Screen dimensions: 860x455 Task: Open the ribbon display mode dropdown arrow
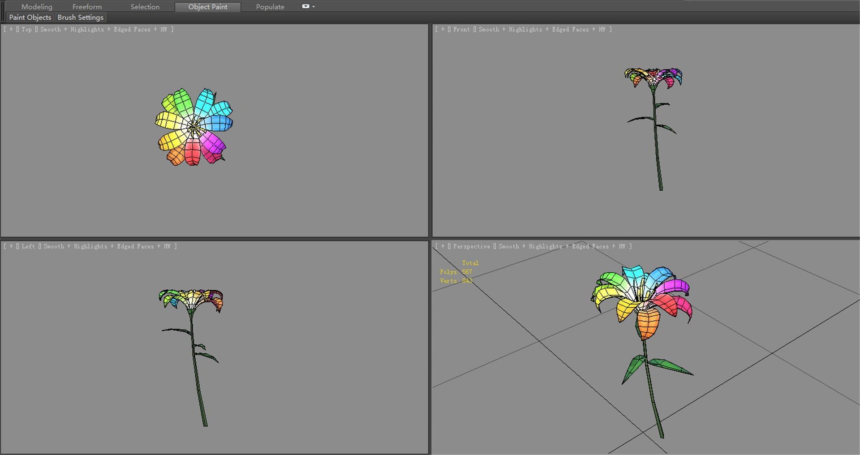coord(314,7)
